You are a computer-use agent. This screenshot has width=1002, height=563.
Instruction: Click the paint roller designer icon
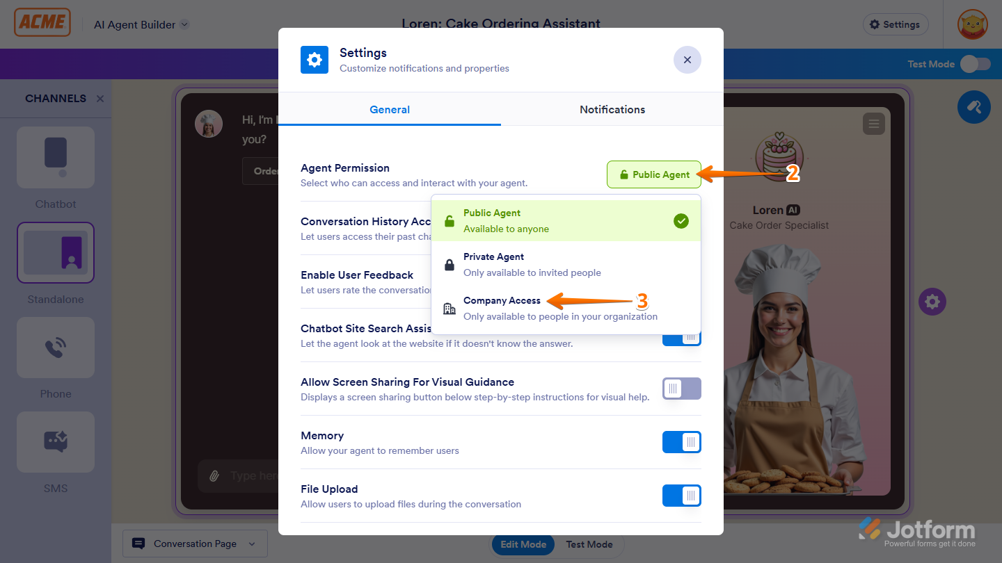pyautogui.click(x=974, y=107)
